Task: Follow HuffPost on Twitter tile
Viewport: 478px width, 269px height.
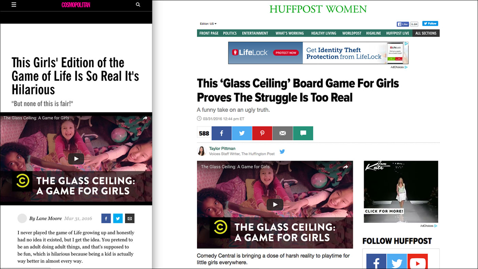Action: coord(397,261)
